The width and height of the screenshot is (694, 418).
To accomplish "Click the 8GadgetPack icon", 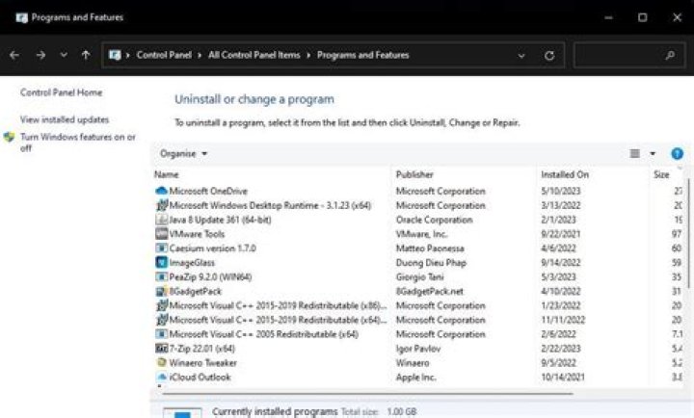I will pyautogui.click(x=162, y=291).
